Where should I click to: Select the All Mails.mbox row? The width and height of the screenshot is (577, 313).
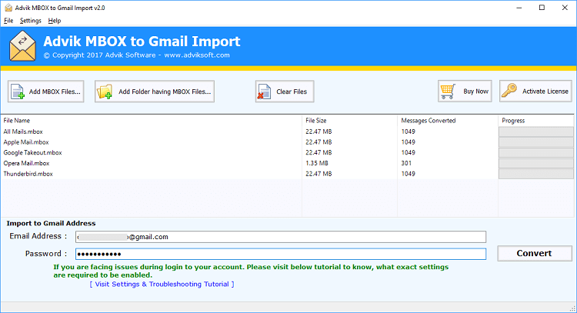[x=287, y=132]
